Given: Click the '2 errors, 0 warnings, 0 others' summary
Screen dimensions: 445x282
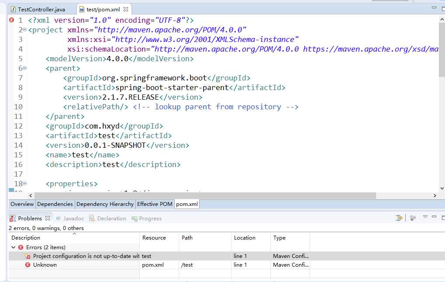Looking at the screenshot, I should tap(46, 228).
